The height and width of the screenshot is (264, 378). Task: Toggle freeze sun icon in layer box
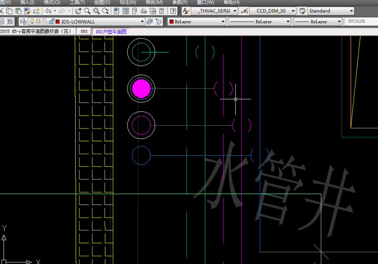pos(38,21)
